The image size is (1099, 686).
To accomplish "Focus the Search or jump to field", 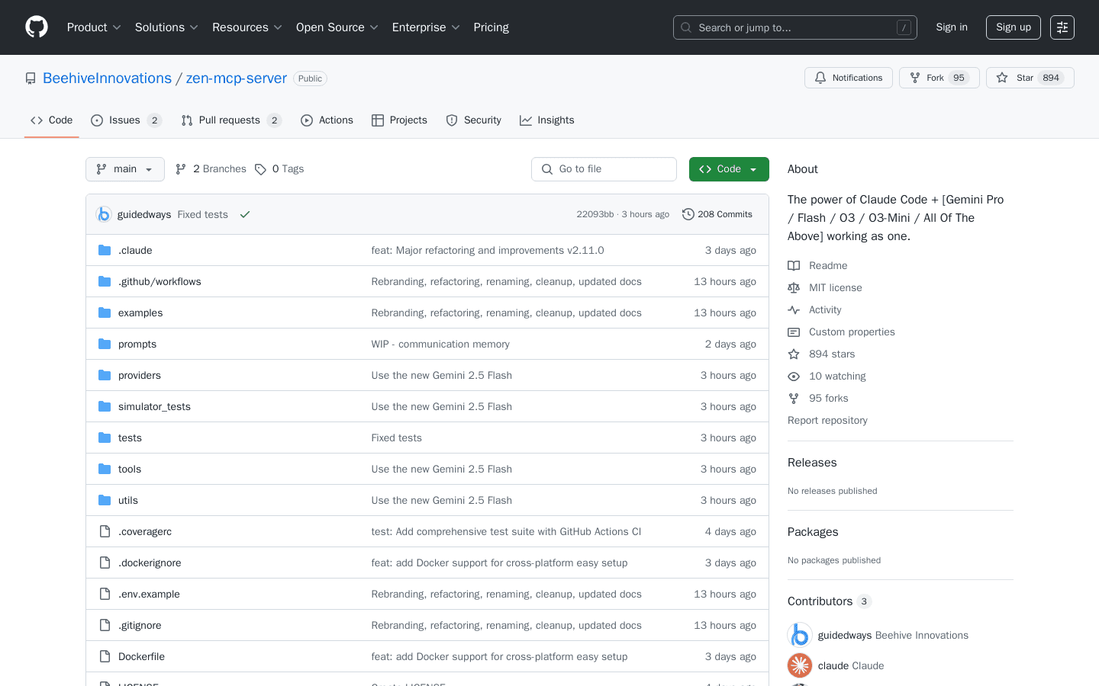I will point(794,27).
